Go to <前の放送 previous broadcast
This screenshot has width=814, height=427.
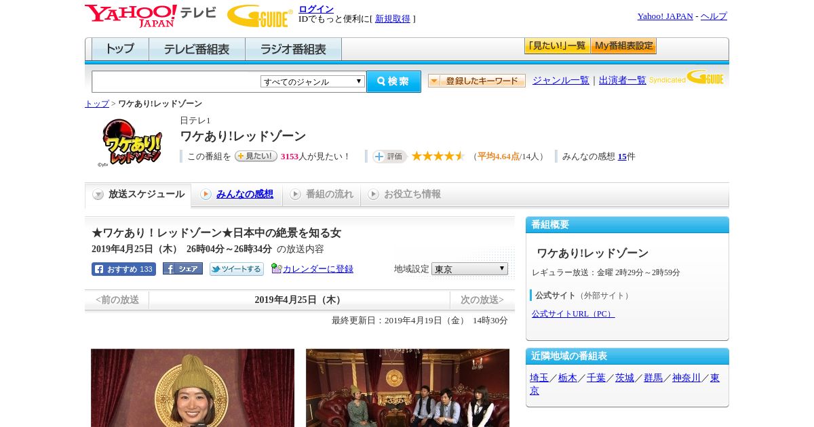[117, 300]
